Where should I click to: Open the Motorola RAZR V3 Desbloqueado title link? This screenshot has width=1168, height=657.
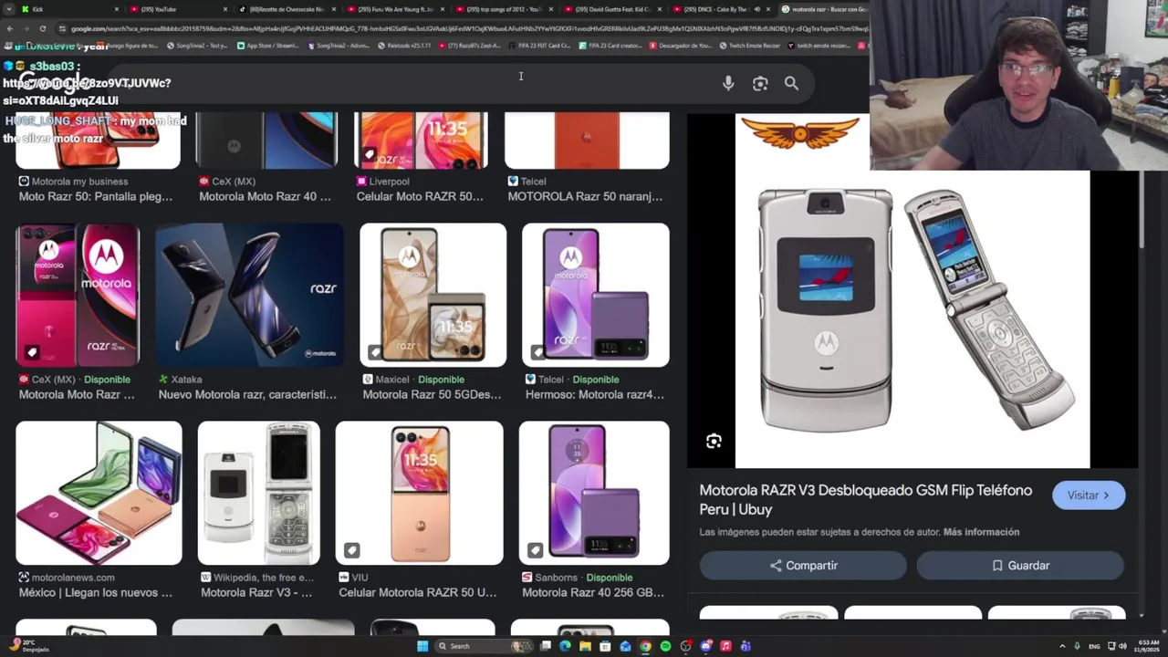[x=866, y=500]
